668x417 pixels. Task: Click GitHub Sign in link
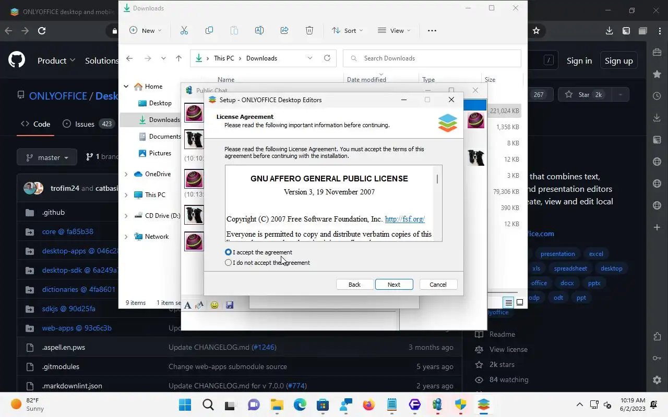point(579,61)
